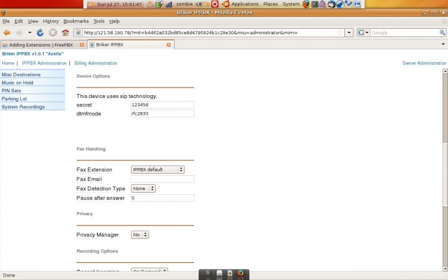Open the View menu
Viewport: 448px width, 280px height.
coord(33,21)
